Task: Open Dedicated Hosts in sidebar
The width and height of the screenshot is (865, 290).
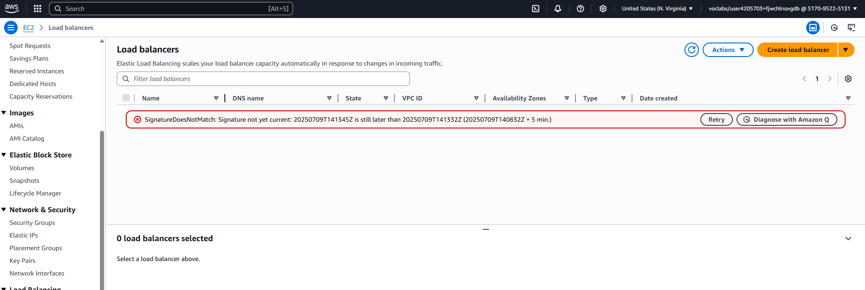Action: (x=33, y=84)
